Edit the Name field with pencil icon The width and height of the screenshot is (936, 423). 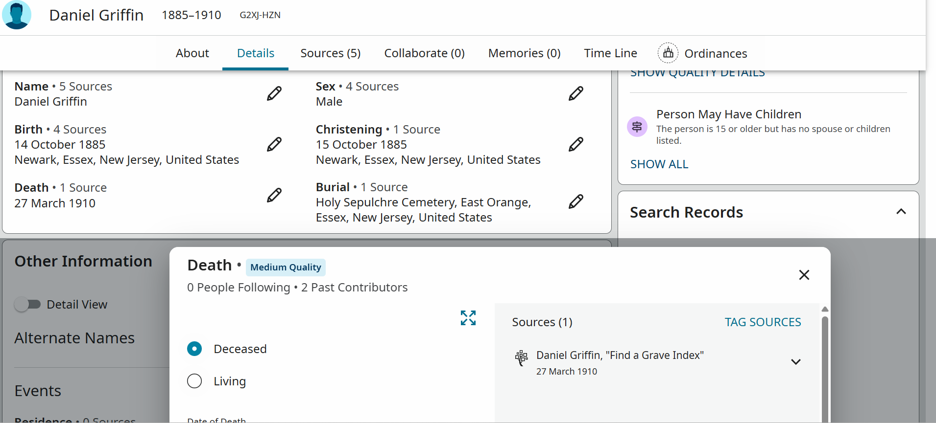[x=274, y=93]
